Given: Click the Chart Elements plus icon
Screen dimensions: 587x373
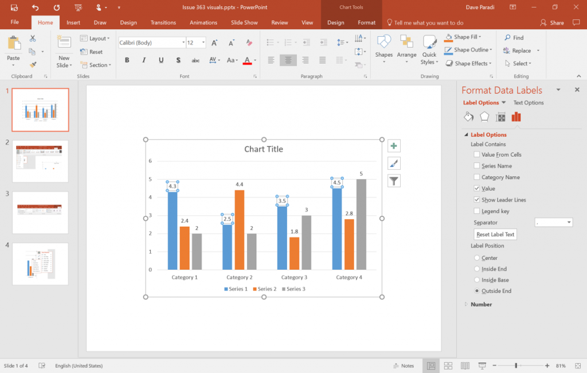Looking at the screenshot, I should 394,146.
